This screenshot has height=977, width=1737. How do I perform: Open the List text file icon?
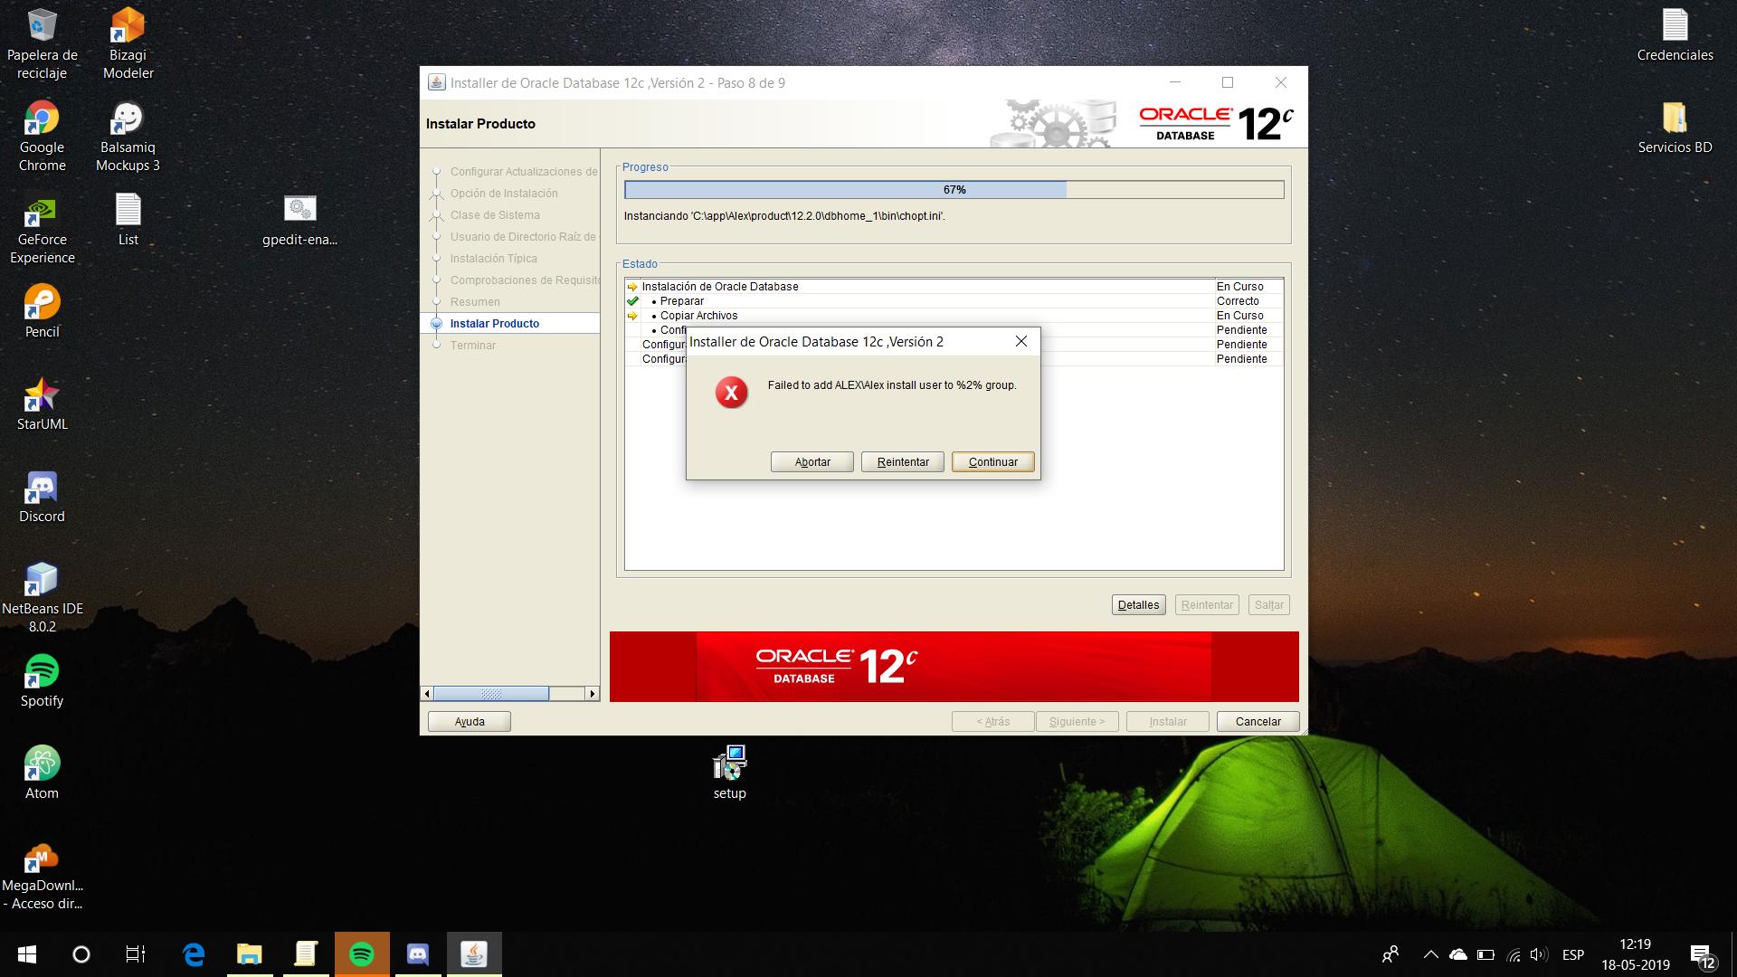coord(128,219)
